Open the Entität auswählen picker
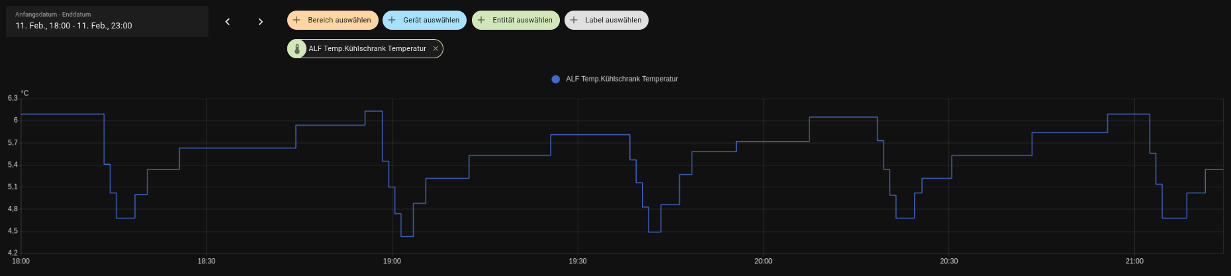 tap(522, 21)
